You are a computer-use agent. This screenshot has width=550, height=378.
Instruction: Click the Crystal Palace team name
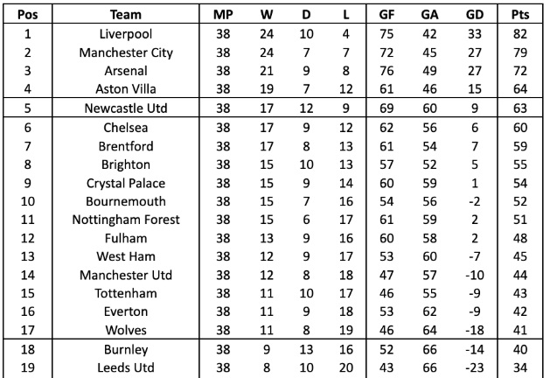pyautogui.click(x=126, y=183)
